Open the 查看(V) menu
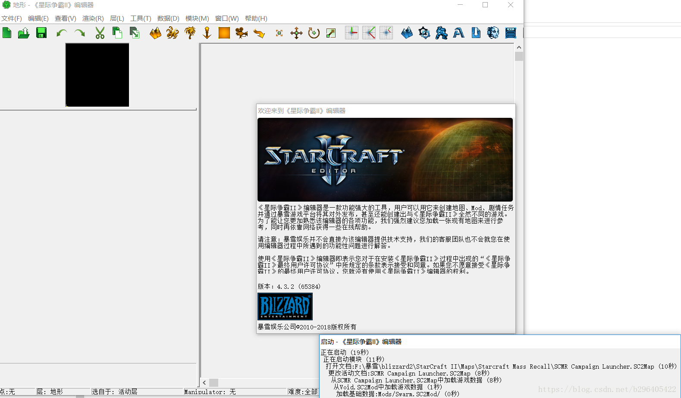Image resolution: width=681 pixels, height=398 pixels. pyautogui.click(x=66, y=19)
